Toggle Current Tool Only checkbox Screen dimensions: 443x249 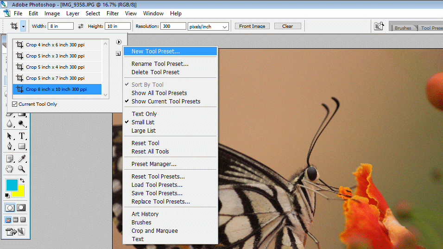[x=15, y=104]
